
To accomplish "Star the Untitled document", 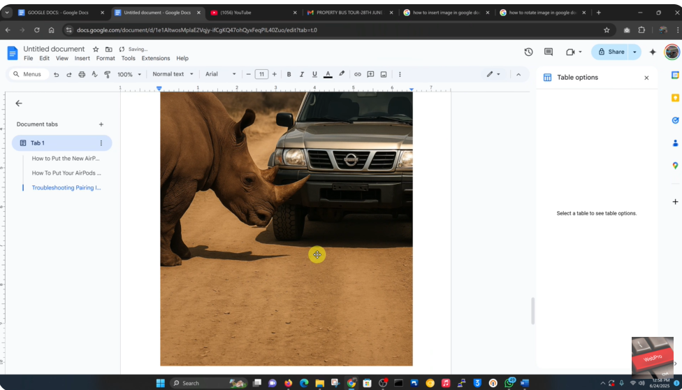I will point(96,49).
